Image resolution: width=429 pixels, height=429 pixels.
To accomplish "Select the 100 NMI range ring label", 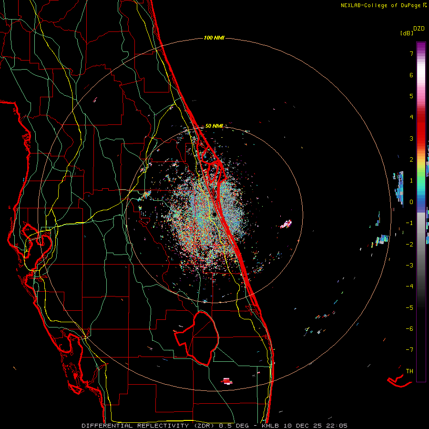I will click(214, 38).
